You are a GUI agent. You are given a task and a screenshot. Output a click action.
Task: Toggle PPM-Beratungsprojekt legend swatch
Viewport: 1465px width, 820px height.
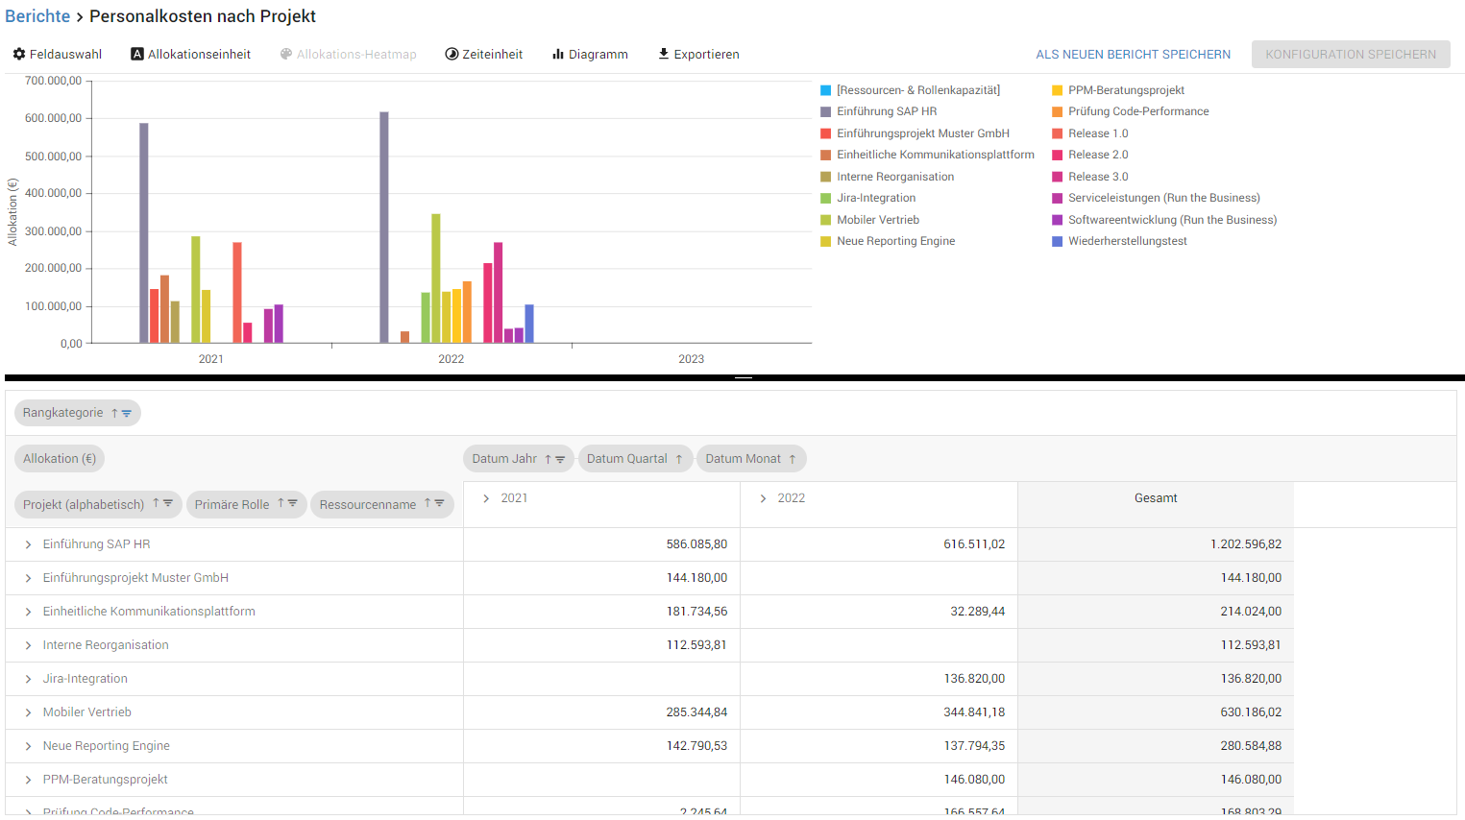(x=1057, y=90)
